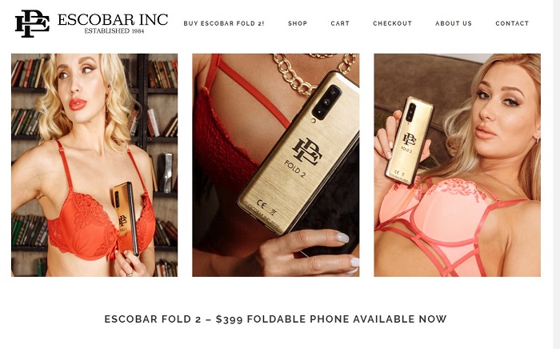Image resolution: width=560 pixels, height=349 pixels.
Task: Click the vertical scrollbar at page edge
Action: pyautogui.click(x=557, y=174)
